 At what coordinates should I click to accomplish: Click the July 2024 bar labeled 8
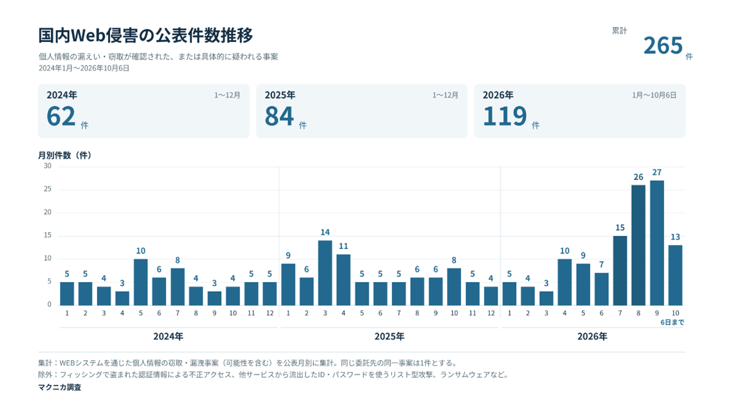coord(178,287)
